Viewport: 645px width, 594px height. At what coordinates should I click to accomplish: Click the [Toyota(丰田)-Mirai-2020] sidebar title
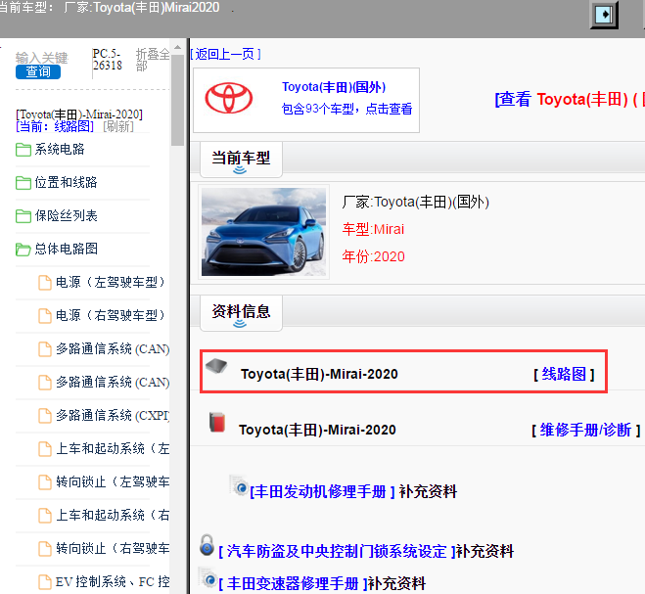79,114
